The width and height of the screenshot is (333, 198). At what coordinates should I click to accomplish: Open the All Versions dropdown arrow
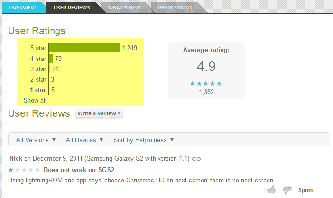click(x=54, y=140)
